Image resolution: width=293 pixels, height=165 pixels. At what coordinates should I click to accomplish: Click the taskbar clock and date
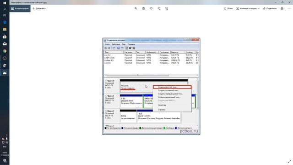point(5,154)
